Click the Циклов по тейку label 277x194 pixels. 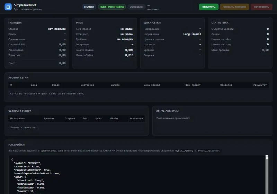(x=221, y=39)
